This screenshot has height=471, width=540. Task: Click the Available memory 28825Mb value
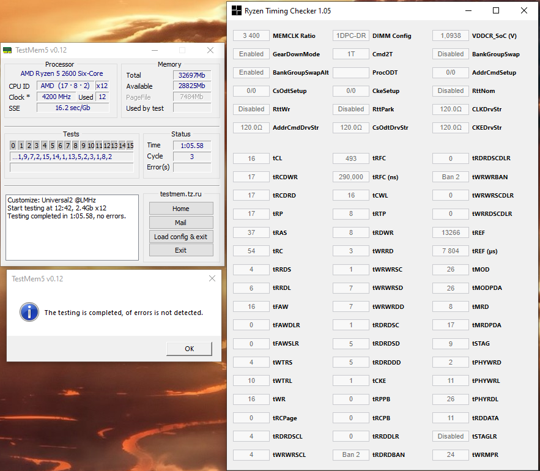pyautogui.click(x=192, y=86)
